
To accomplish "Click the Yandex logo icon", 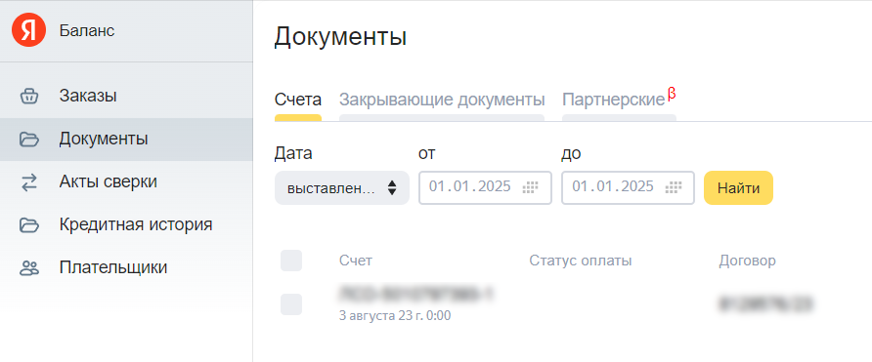I will pyautogui.click(x=28, y=30).
